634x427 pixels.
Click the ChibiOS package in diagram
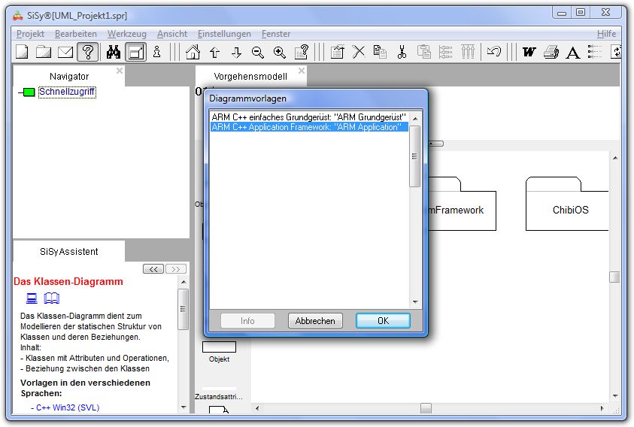click(567, 204)
